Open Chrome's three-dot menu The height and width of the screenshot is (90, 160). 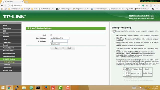pos(158,5)
